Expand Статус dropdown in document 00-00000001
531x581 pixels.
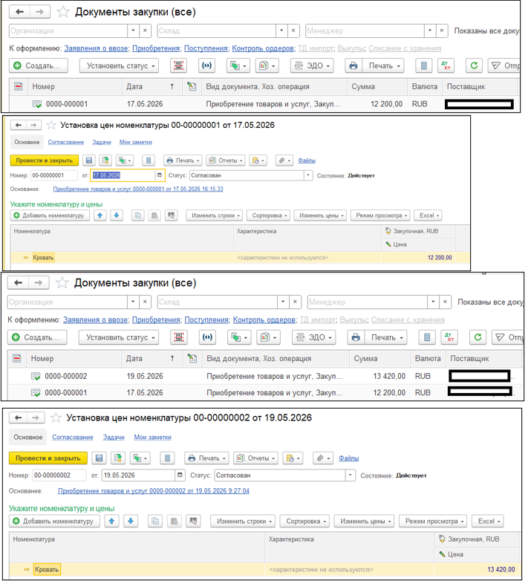pos(308,175)
